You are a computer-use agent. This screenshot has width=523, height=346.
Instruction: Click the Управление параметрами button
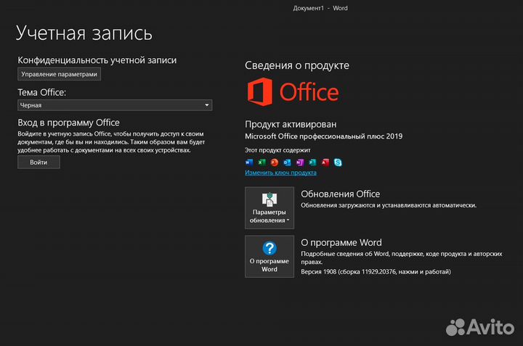coord(59,74)
